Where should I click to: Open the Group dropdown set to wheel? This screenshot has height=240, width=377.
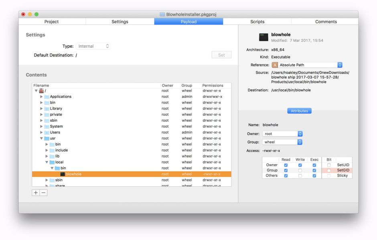[282, 142]
